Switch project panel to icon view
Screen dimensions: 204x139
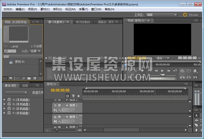[x=11, y=78]
